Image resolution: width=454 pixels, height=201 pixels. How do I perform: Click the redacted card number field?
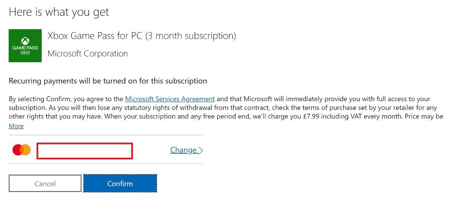pyautogui.click(x=84, y=151)
